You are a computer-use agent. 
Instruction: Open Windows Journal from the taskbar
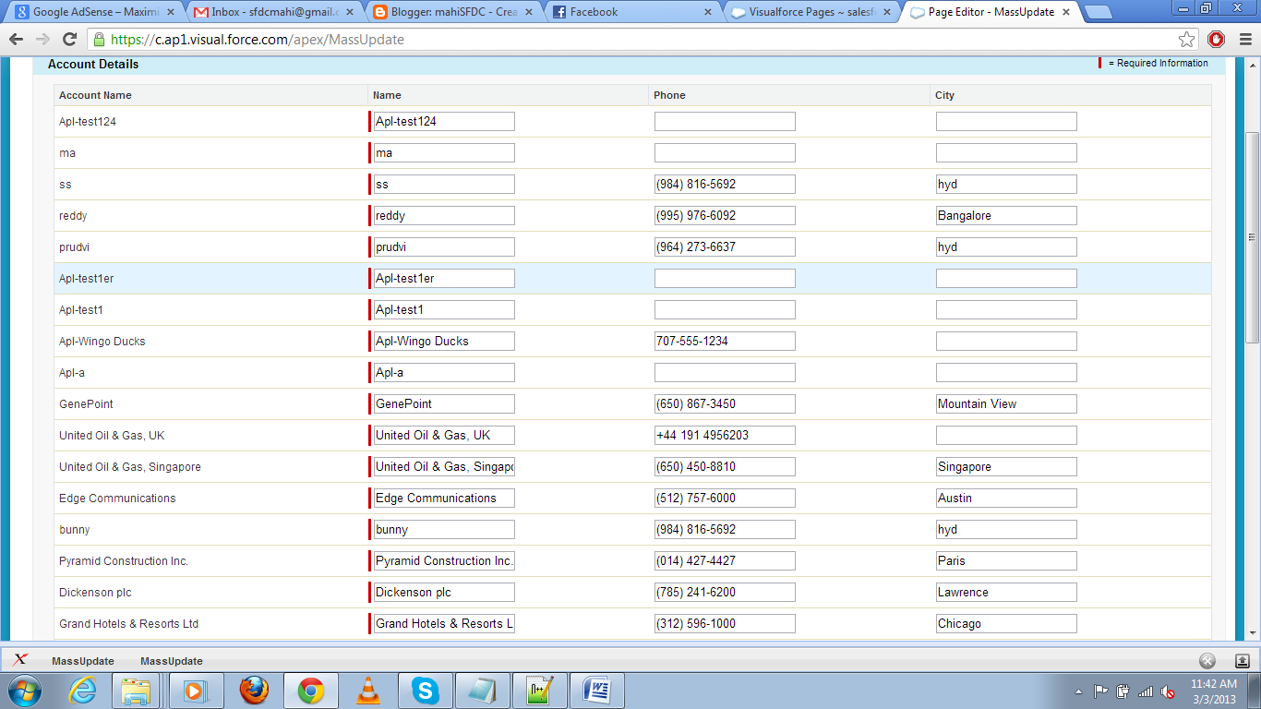click(483, 690)
